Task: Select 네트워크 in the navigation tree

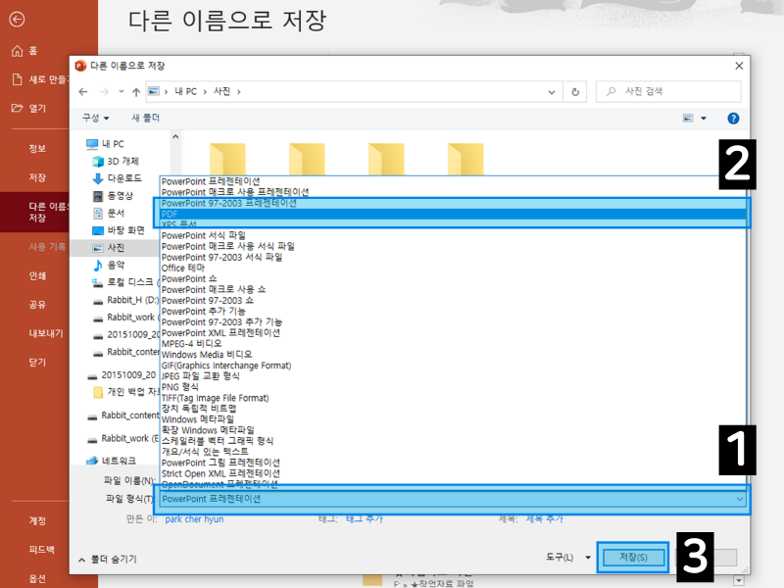Action: click(x=111, y=461)
